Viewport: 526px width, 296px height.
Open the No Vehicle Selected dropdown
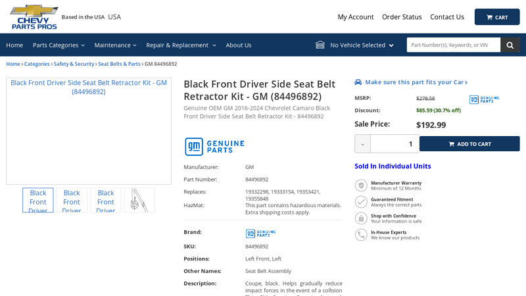[x=361, y=45]
